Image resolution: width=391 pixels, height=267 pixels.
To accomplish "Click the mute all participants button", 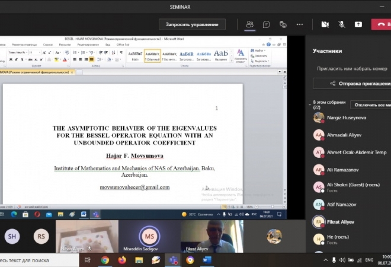I will click(371, 105).
